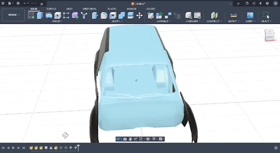Expand the INSPECT dropdown menu

(x=233, y=21)
